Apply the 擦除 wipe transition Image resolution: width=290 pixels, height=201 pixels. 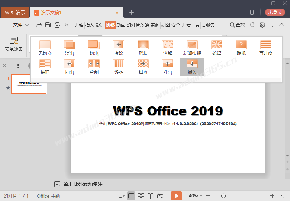119,48
